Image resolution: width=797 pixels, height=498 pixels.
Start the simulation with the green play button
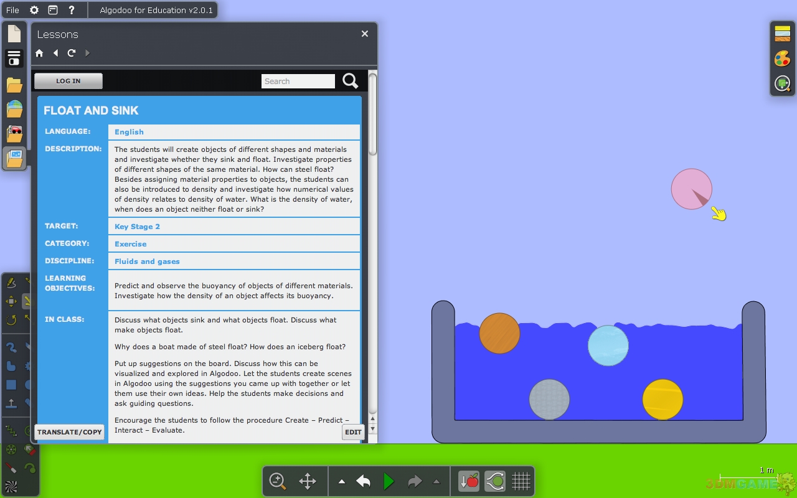389,481
